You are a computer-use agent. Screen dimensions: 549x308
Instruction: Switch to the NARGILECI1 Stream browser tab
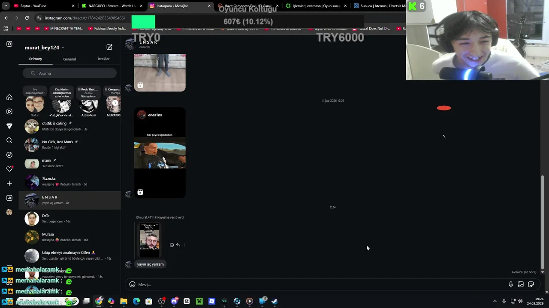(x=112, y=6)
